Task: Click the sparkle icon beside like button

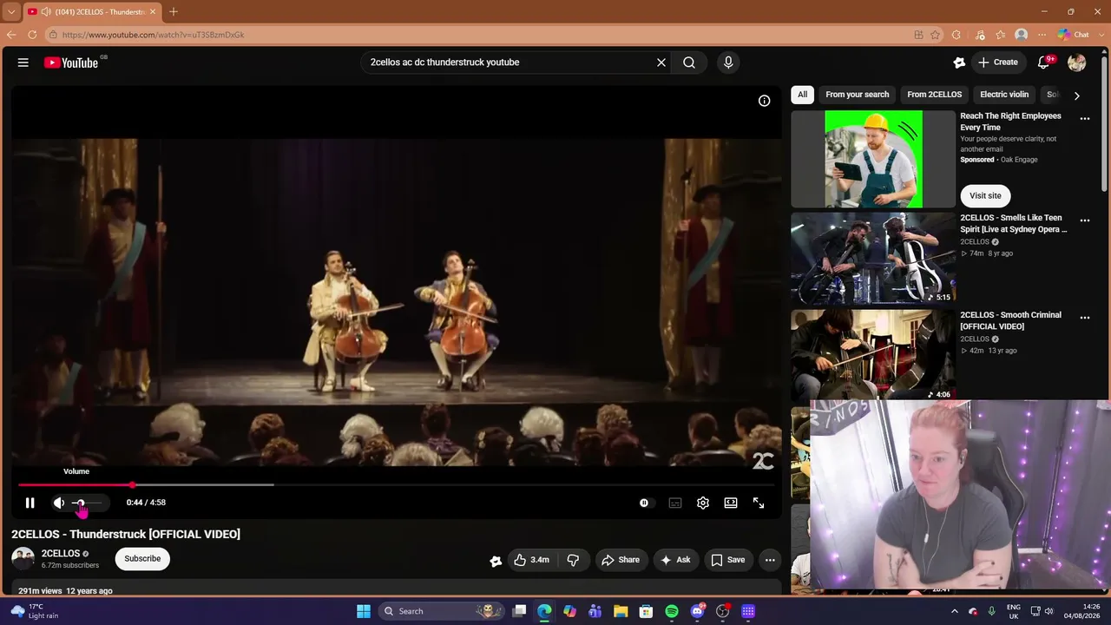Action: (x=496, y=561)
